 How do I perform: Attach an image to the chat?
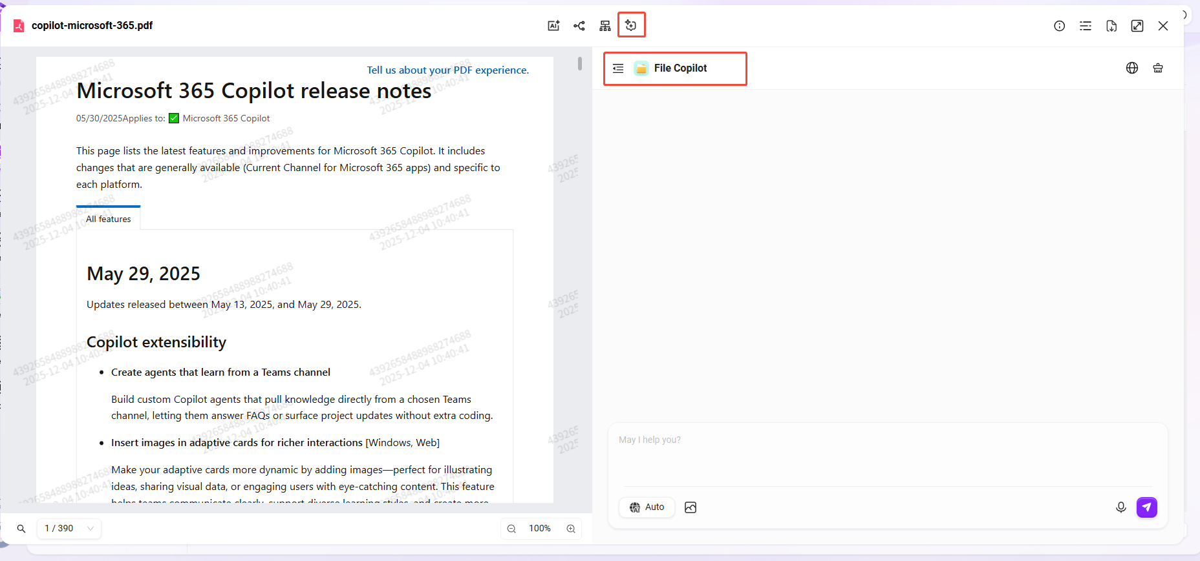pyautogui.click(x=691, y=507)
